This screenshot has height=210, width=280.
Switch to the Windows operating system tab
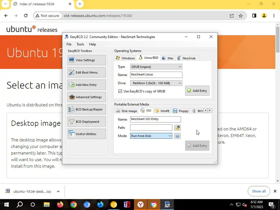[x=125, y=58]
